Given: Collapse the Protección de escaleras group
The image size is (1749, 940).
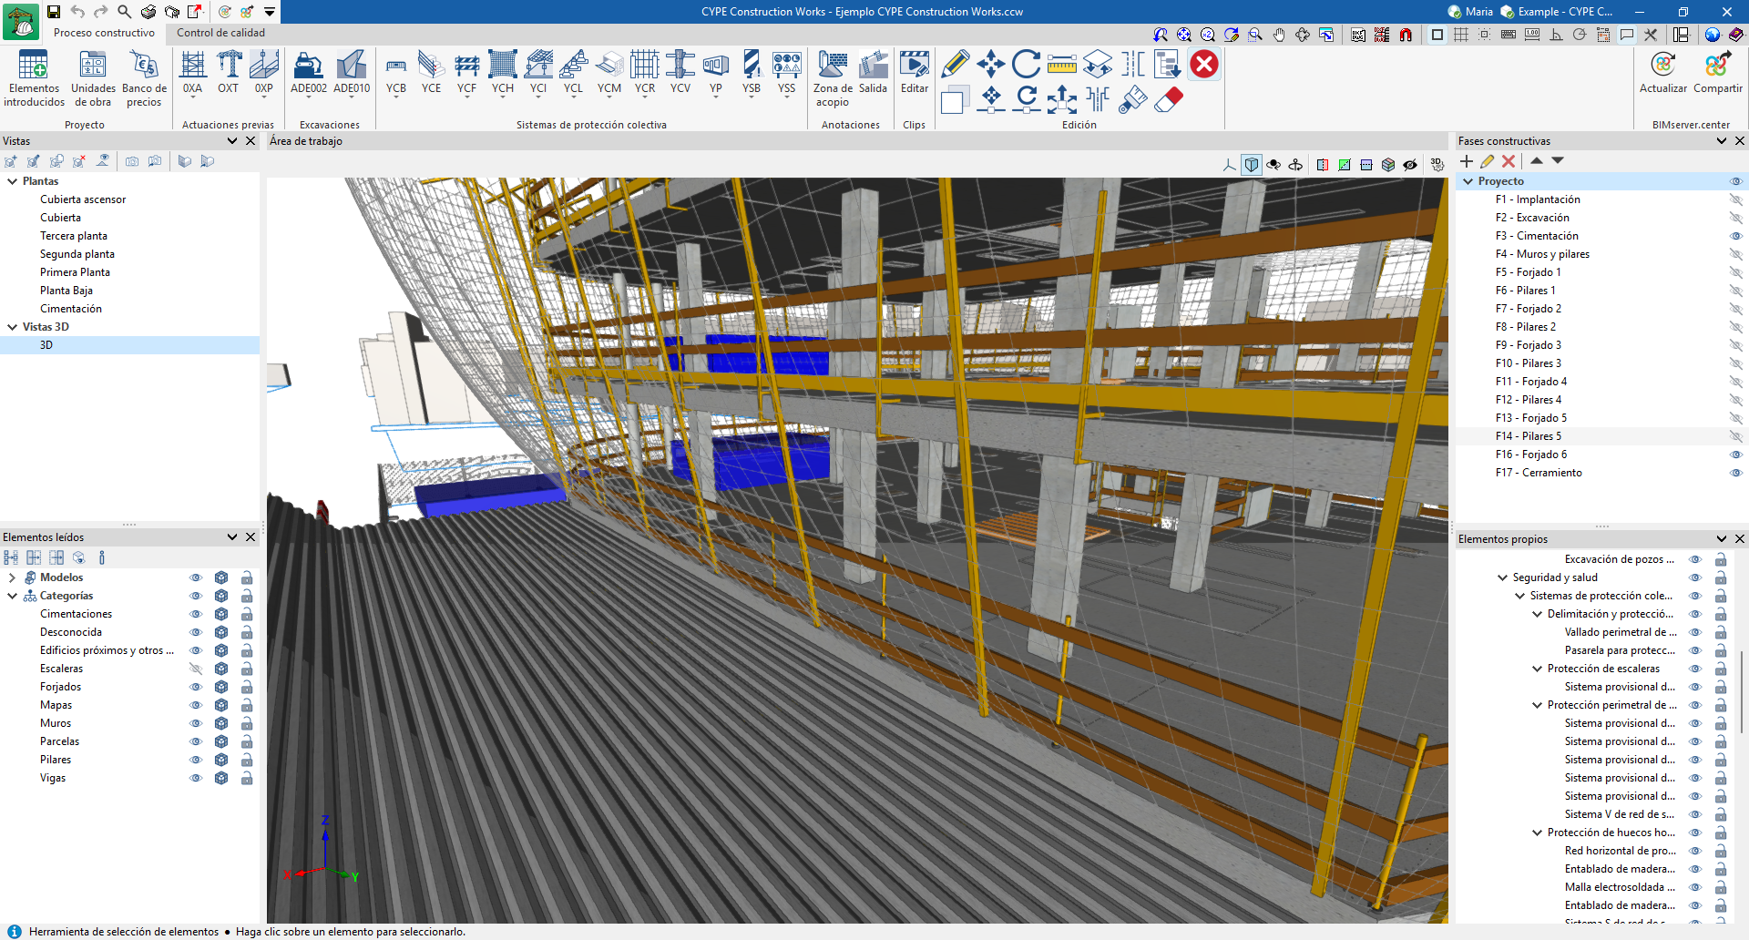Looking at the screenshot, I should (1537, 669).
